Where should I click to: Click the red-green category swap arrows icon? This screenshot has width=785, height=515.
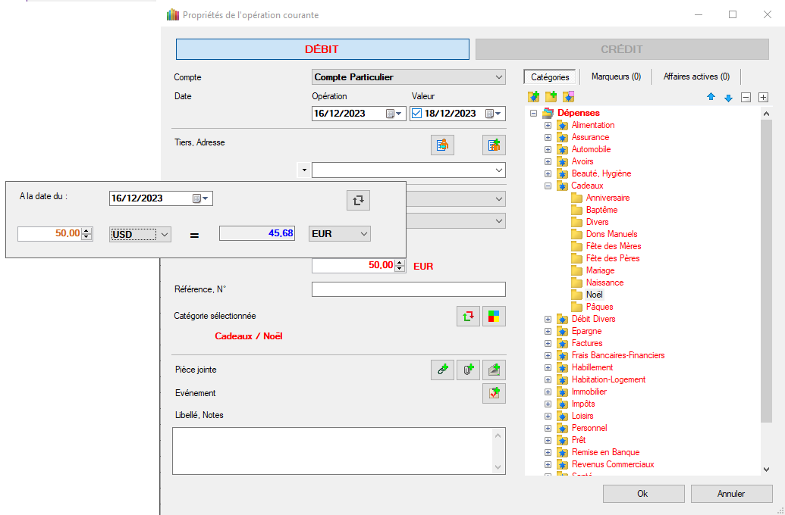pos(468,316)
